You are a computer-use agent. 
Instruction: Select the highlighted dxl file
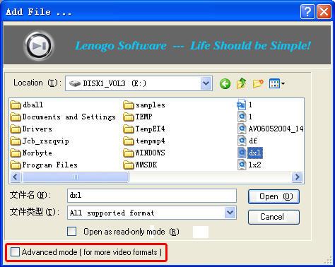[250, 153]
